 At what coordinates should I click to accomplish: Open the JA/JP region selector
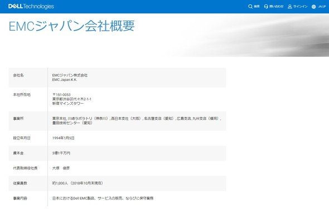322,7
